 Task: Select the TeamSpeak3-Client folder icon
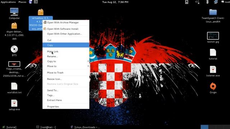click(213, 12)
